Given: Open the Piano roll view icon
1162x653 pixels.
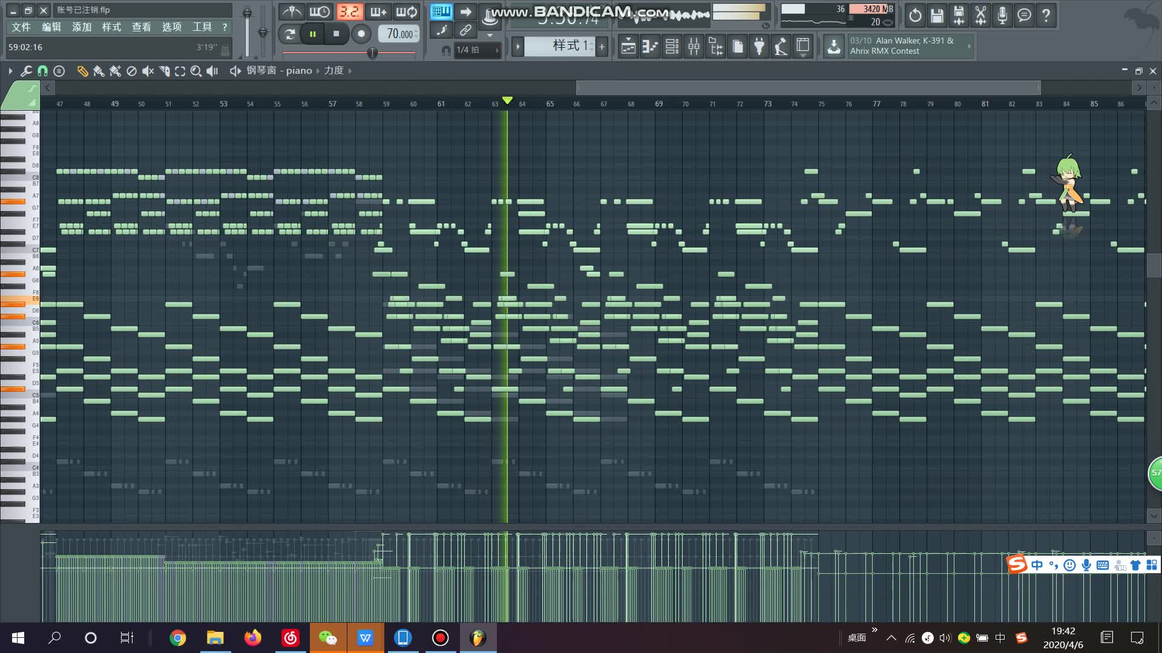Looking at the screenshot, I should tap(650, 47).
